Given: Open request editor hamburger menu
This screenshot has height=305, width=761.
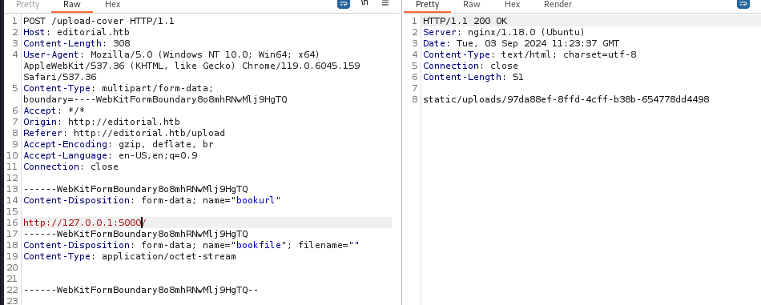Looking at the screenshot, I should 385,3.
